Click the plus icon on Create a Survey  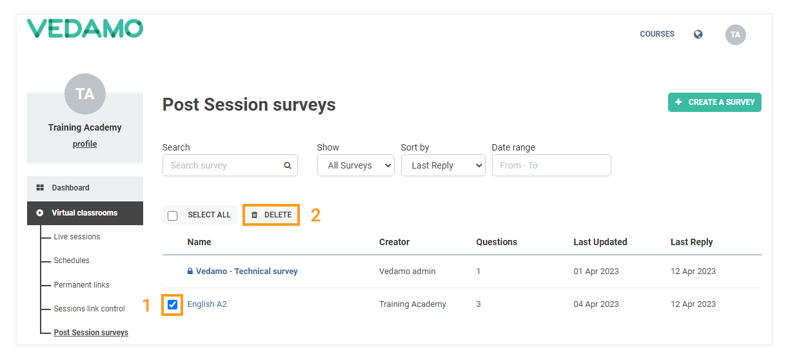point(678,102)
